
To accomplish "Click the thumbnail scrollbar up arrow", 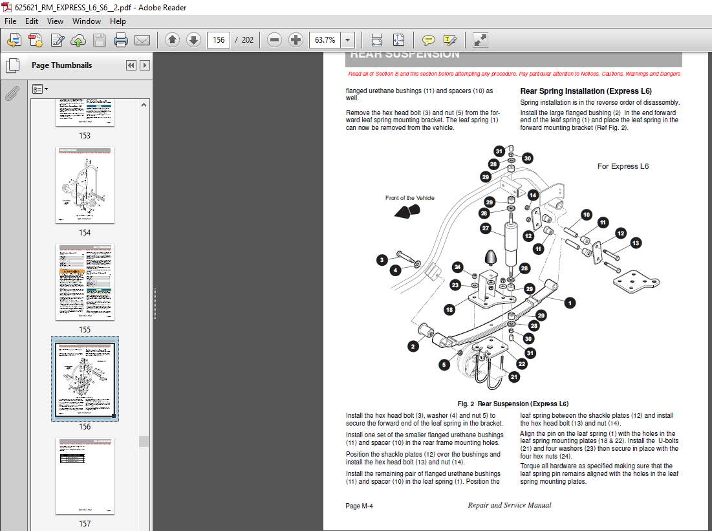I will [x=144, y=105].
